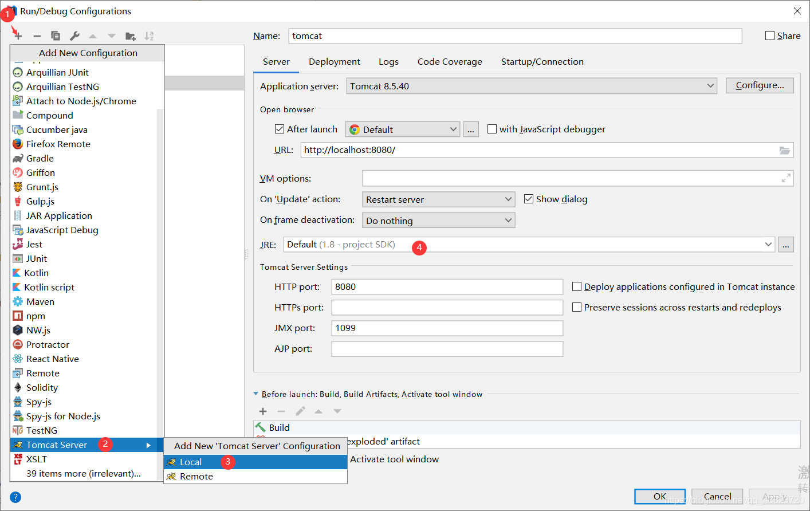Add a before-launch task with plus icon
Viewport: 810px width, 511px height.
tap(263, 411)
